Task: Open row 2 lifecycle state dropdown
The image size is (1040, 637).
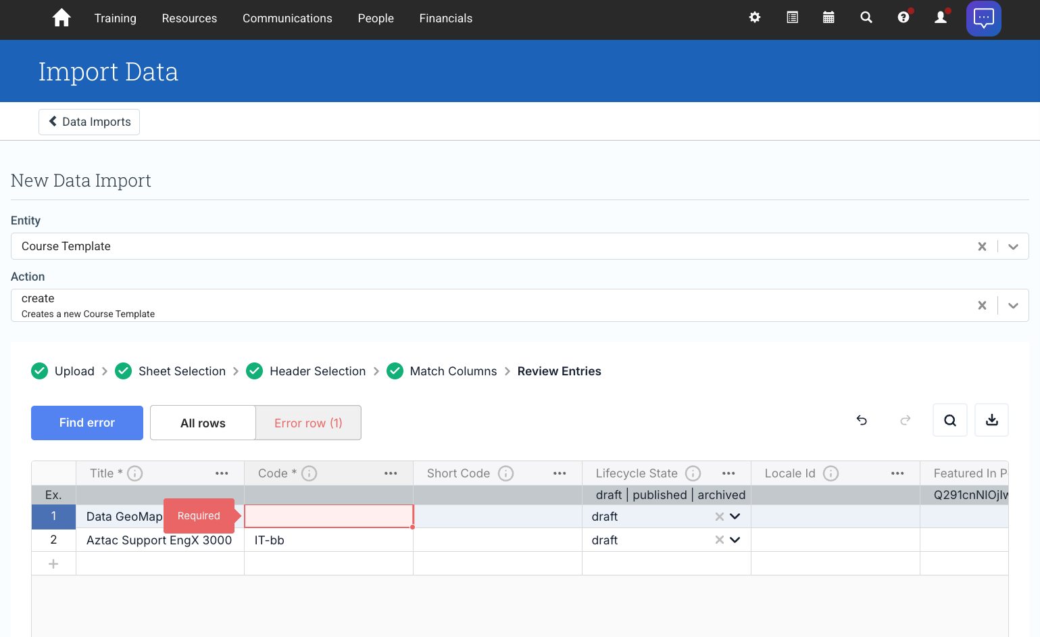Action: [x=735, y=540]
